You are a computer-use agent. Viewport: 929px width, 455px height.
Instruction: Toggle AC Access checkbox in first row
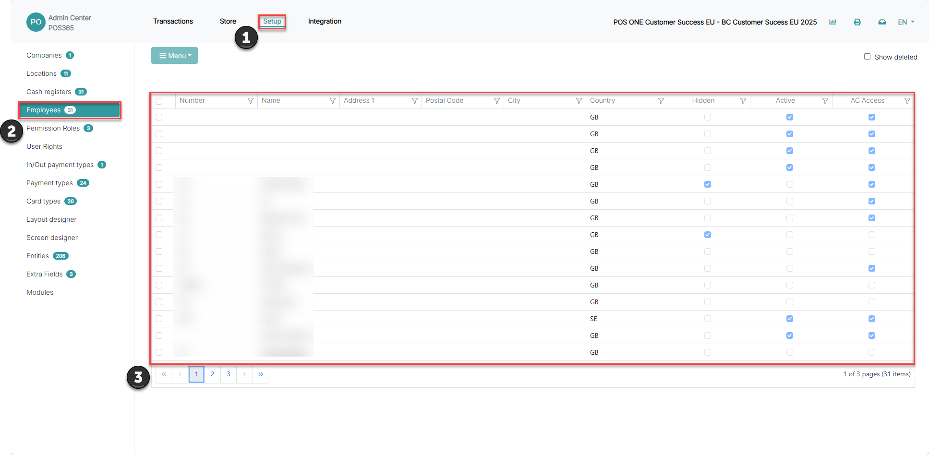pos(871,117)
